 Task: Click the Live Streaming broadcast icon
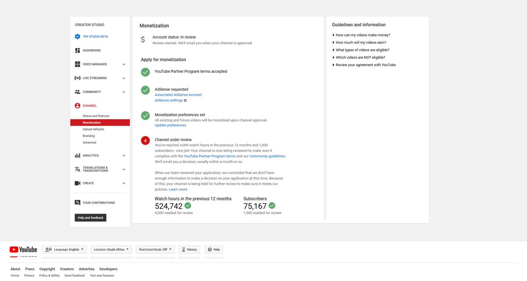point(77,78)
